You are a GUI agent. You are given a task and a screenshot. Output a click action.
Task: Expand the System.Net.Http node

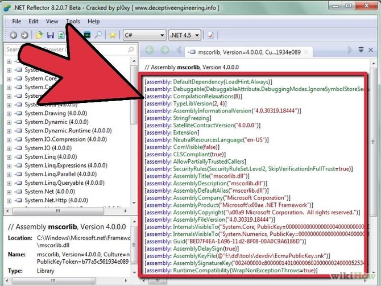(x=9, y=201)
